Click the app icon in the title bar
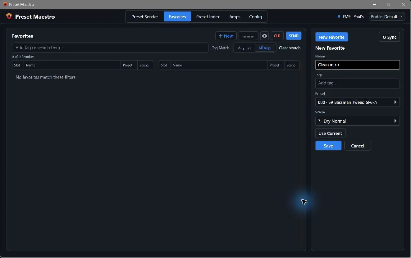The image size is (411, 258). 5,4
